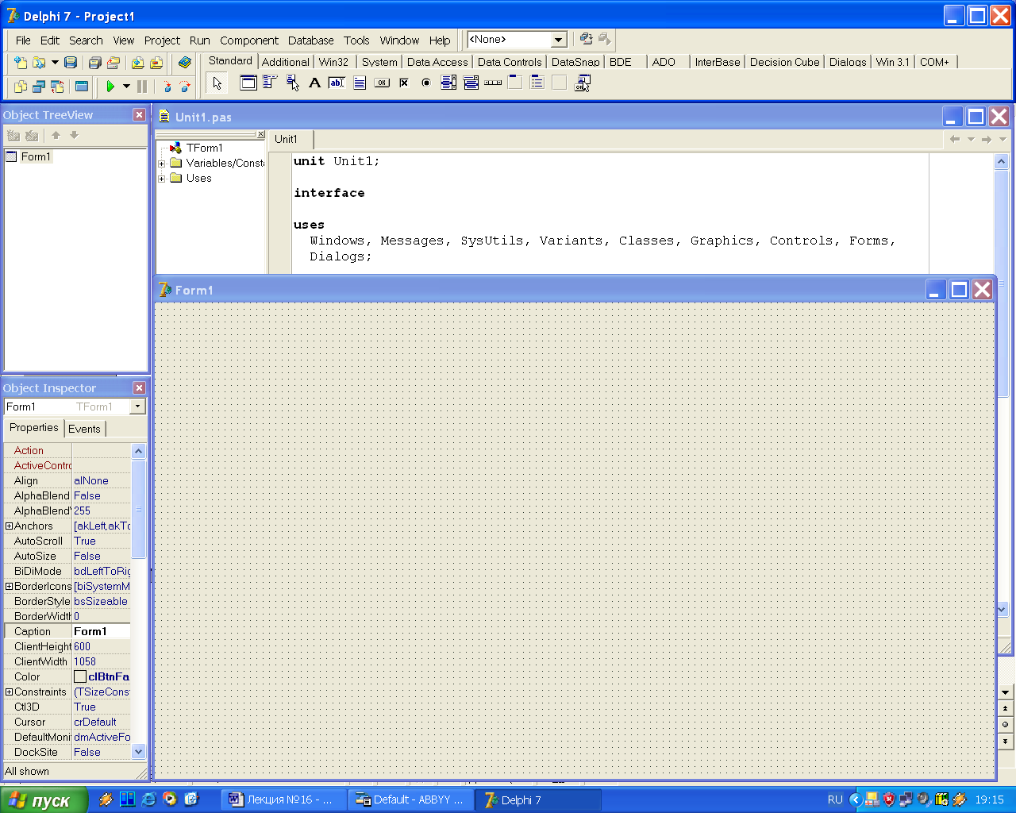Viewport: 1016px width, 813px height.
Task: Select the Frames component in palette
Action: [248, 83]
